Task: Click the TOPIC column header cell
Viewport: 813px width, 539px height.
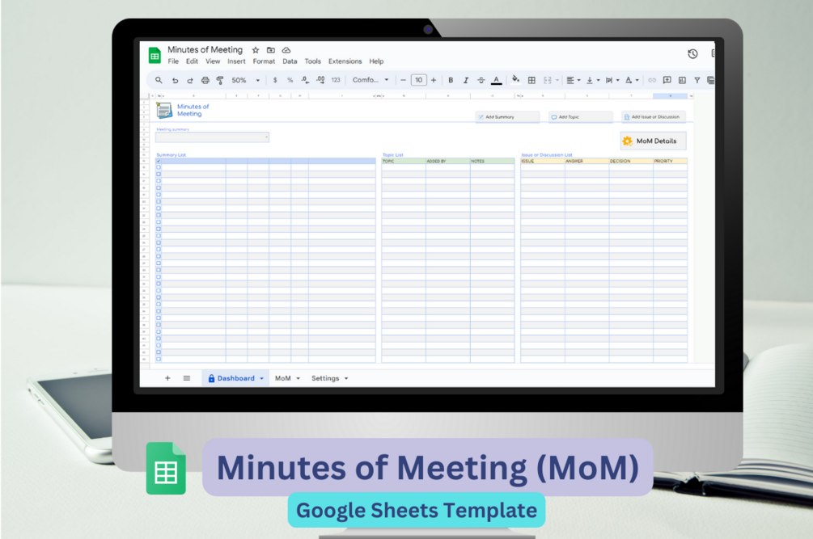Action: pos(404,161)
